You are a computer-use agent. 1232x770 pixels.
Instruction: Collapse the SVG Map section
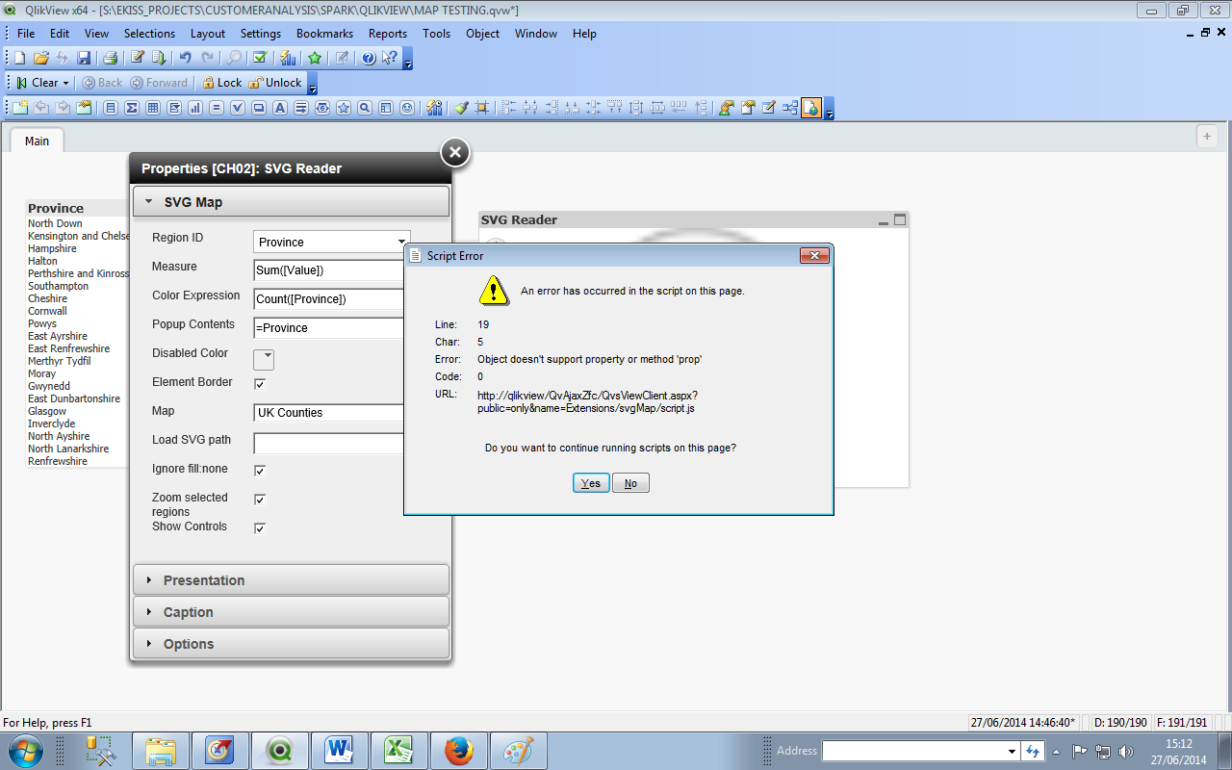tap(291, 202)
